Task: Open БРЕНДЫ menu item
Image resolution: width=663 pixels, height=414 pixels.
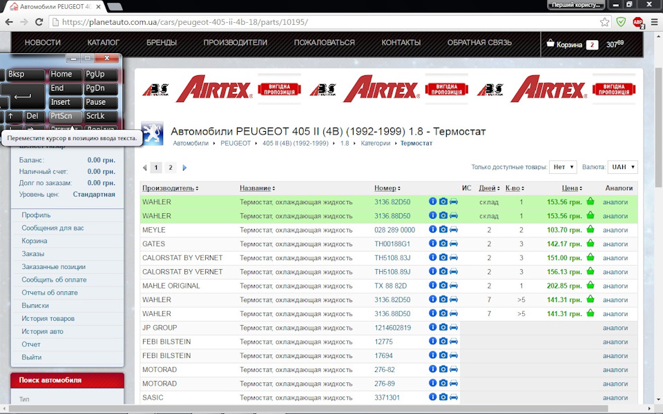Action: point(162,43)
